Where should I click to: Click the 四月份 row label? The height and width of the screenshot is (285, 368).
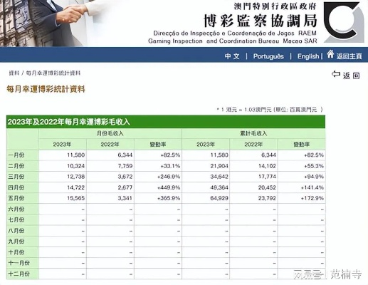pos(16,187)
